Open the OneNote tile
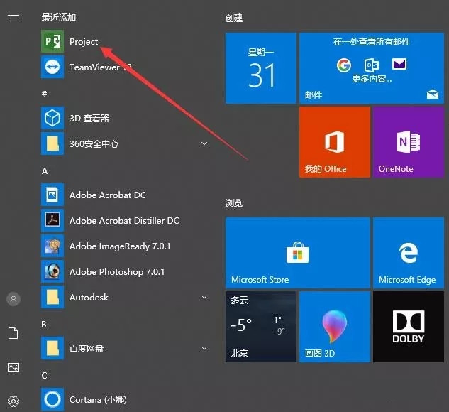Screen dimensions: 449x412 [x=409, y=142]
